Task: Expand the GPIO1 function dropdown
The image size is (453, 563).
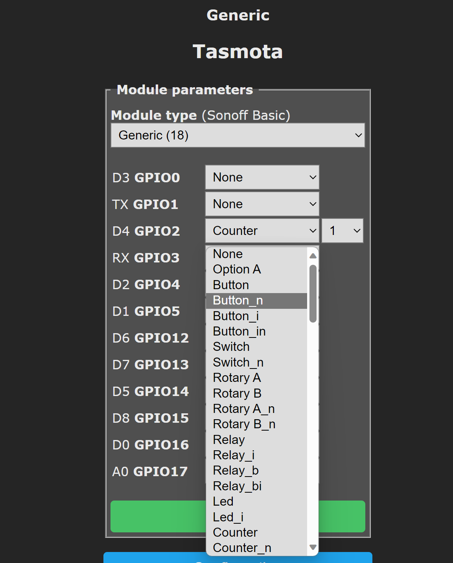Action: 262,204
